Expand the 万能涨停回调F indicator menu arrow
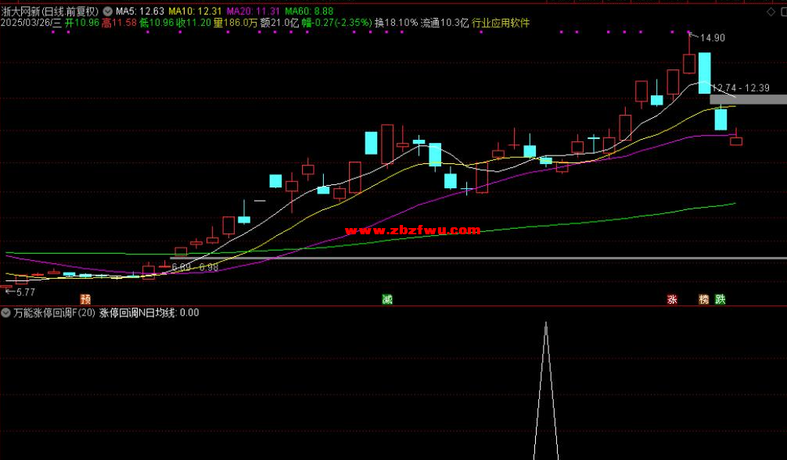 click(6, 312)
